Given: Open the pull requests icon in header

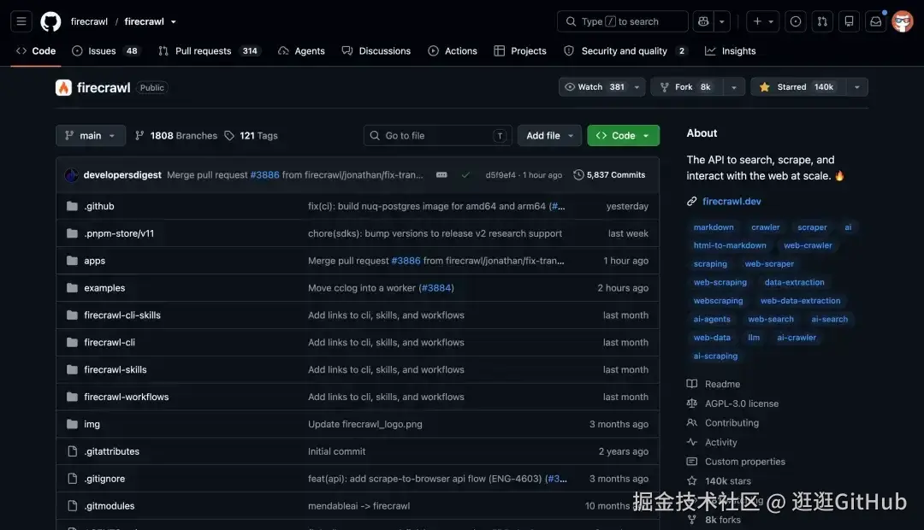Looking at the screenshot, I should point(822,21).
